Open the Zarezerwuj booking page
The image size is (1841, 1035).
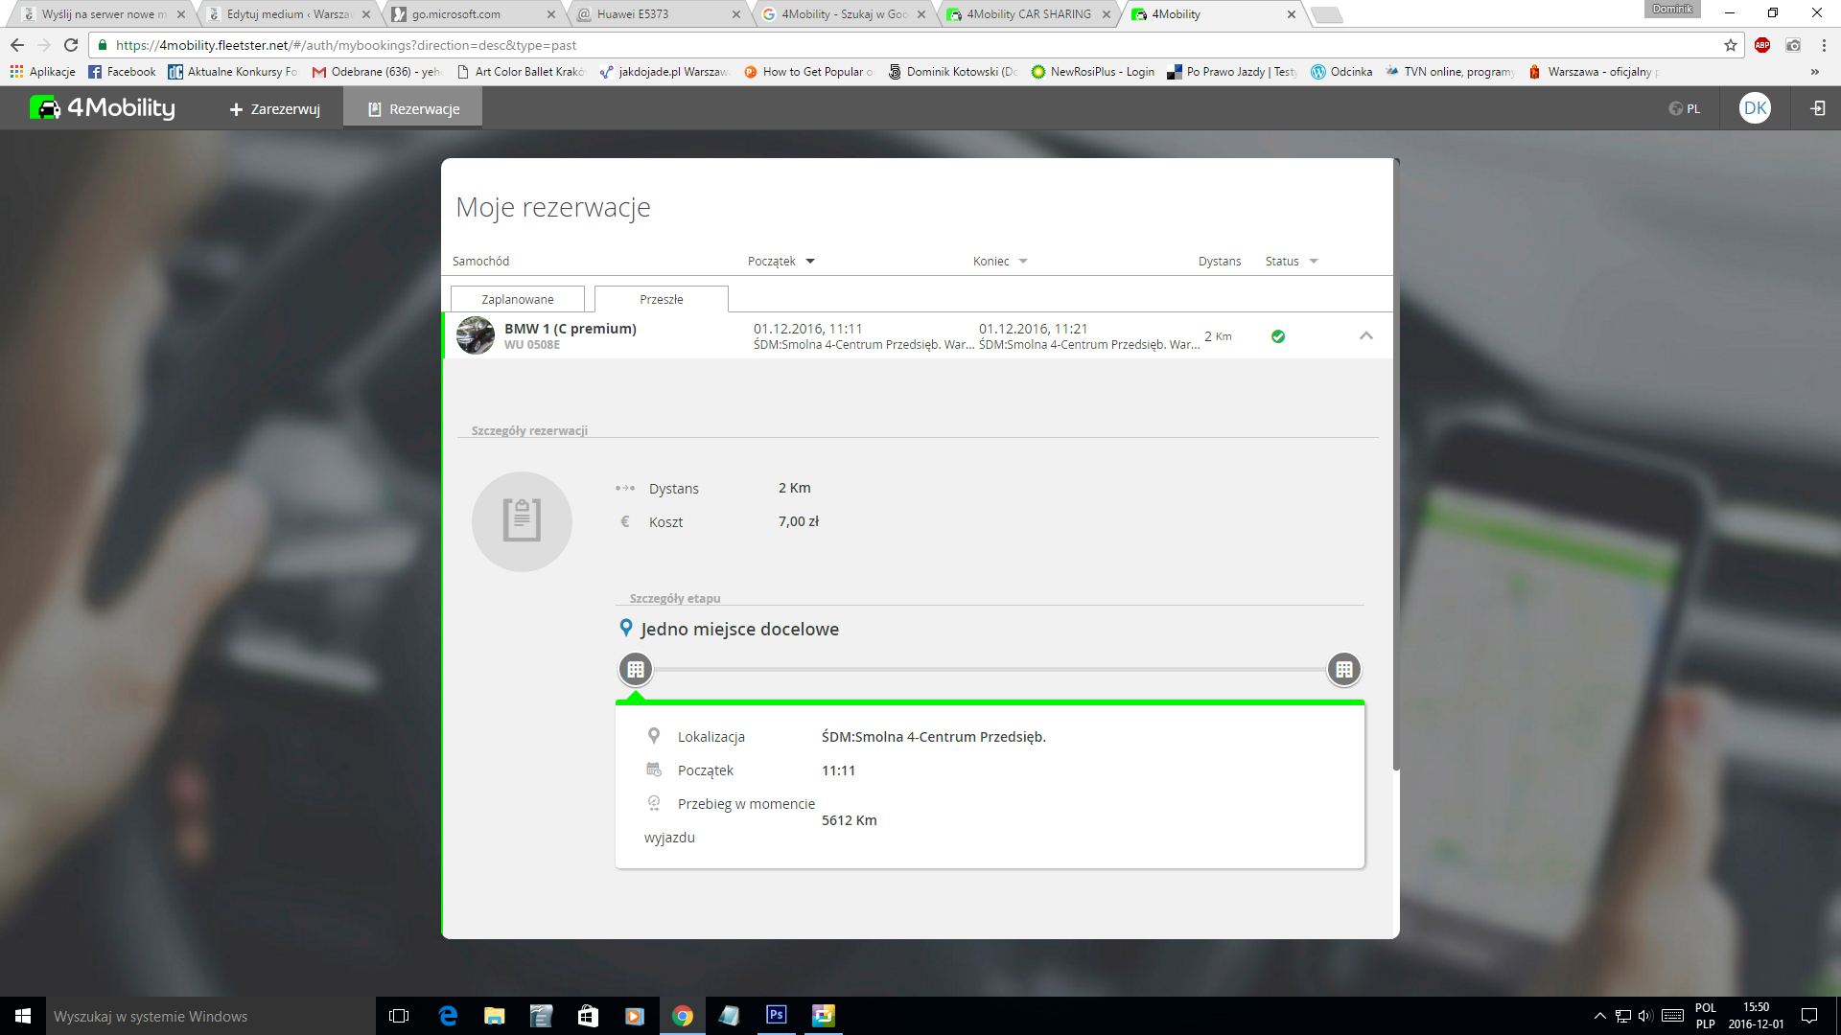point(274,109)
